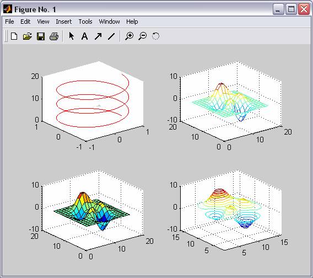Open the Insert menu
The image size is (313, 278).
point(64,22)
